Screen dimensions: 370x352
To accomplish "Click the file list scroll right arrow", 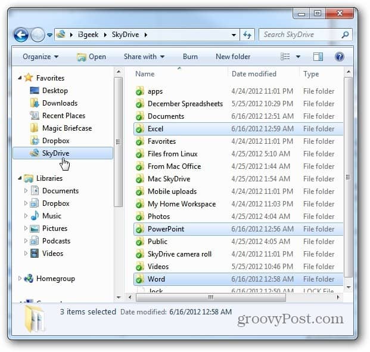I will pos(338,297).
